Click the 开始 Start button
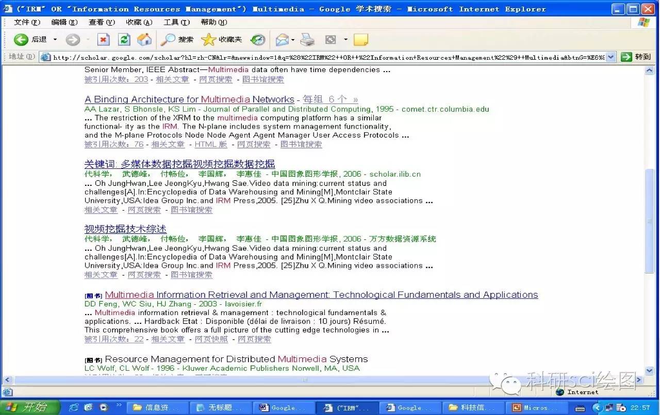This screenshot has height=415, width=660. click(30, 407)
